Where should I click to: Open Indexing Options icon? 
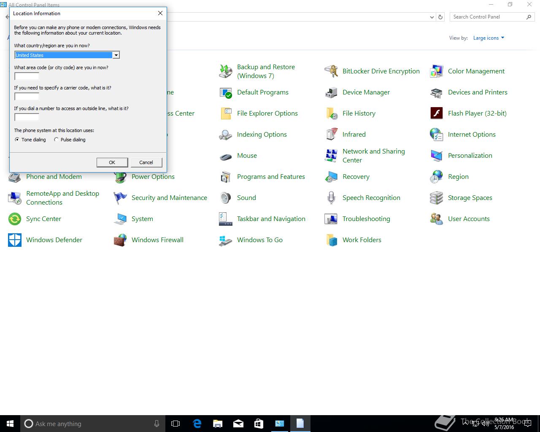pos(226,135)
